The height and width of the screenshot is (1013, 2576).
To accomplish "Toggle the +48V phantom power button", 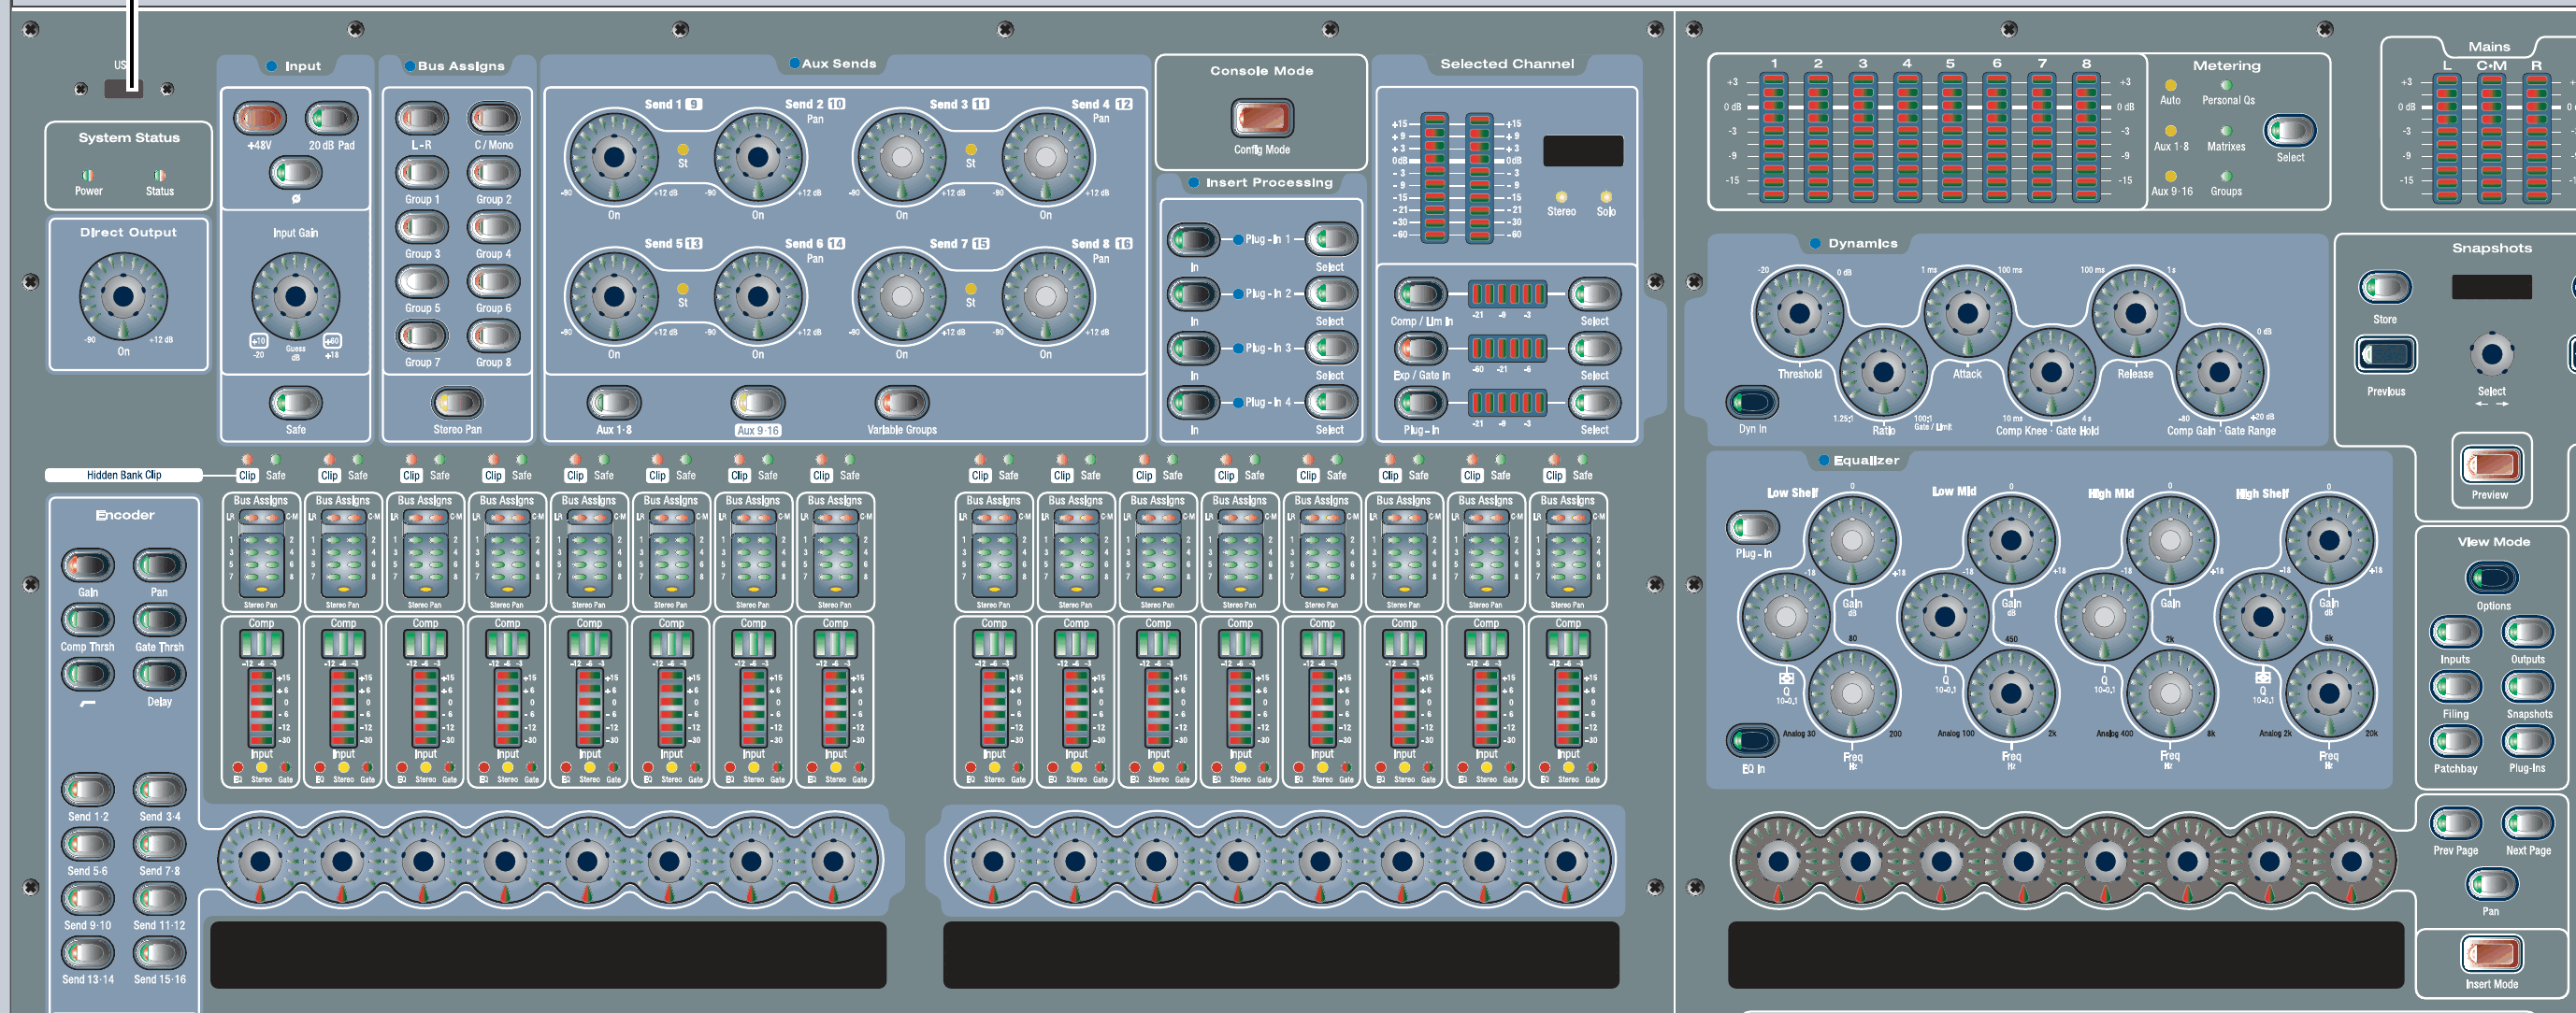I will pyautogui.click(x=259, y=118).
